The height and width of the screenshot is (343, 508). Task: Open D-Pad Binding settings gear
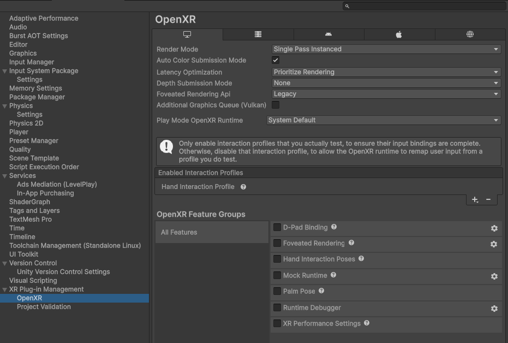point(494,228)
